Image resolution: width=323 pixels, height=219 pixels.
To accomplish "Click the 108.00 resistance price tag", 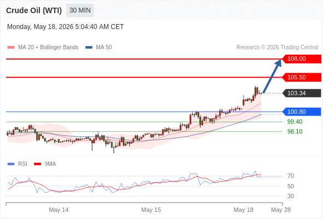I will (x=302, y=59).
